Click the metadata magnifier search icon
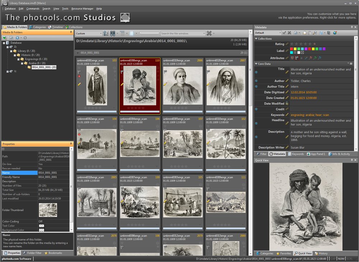 315,33
